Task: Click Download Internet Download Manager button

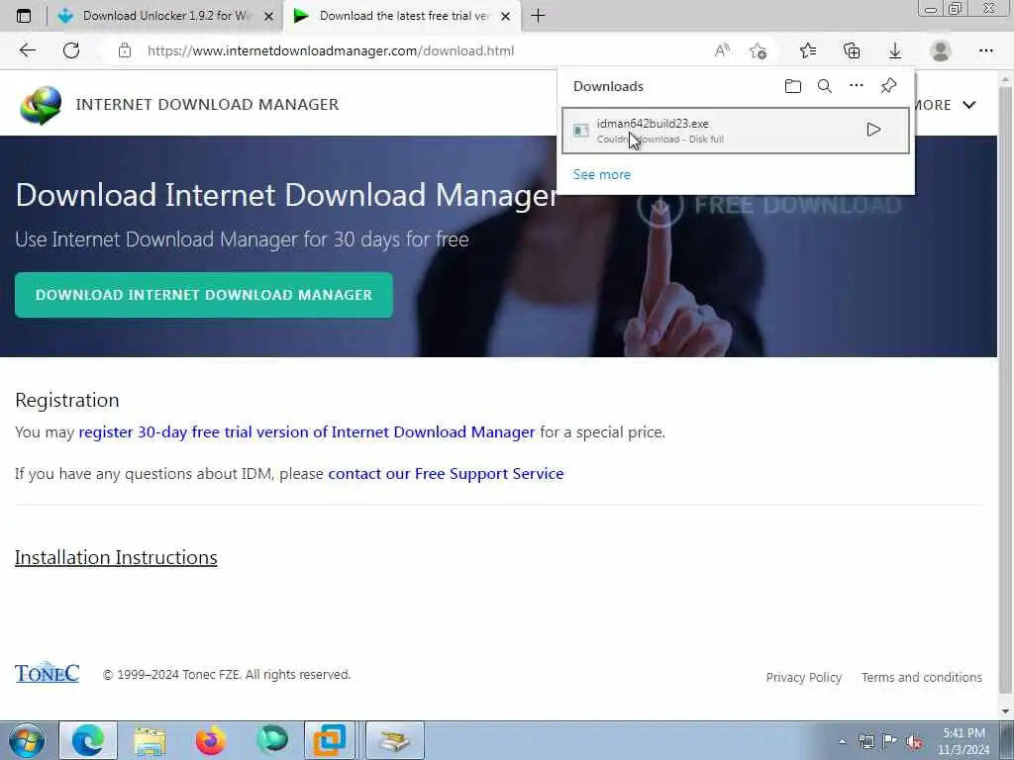Action: pos(204,295)
